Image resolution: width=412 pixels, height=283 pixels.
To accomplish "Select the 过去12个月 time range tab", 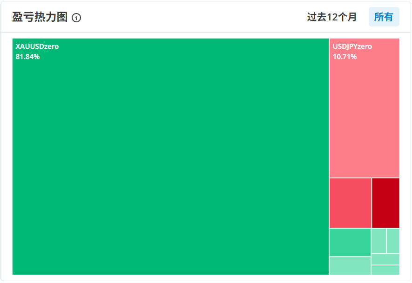I will pyautogui.click(x=332, y=17).
